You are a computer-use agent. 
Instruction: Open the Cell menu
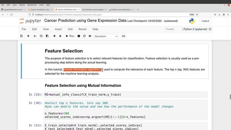(70, 29)
